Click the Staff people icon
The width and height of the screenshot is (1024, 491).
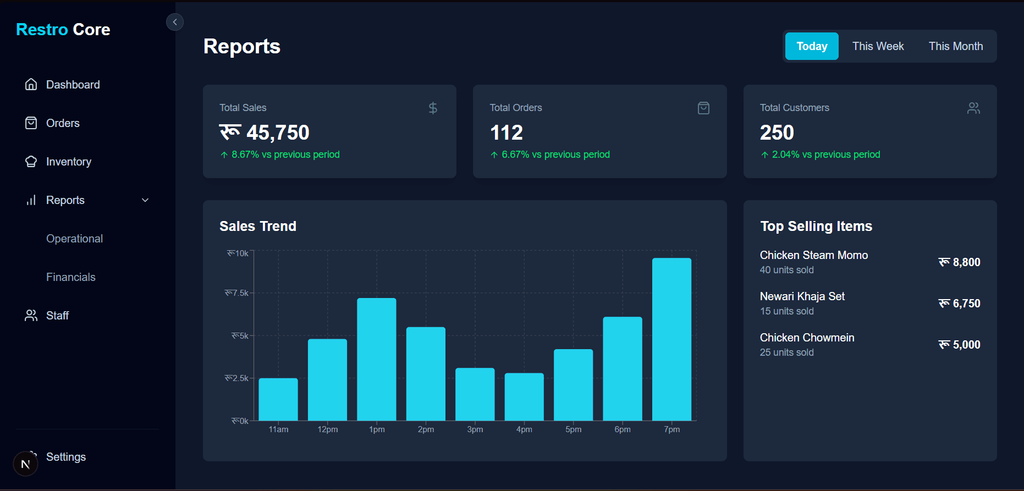coord(31,316)
